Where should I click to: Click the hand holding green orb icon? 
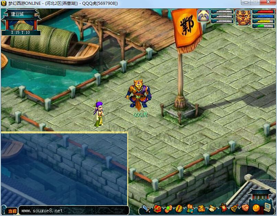point(168,209)
